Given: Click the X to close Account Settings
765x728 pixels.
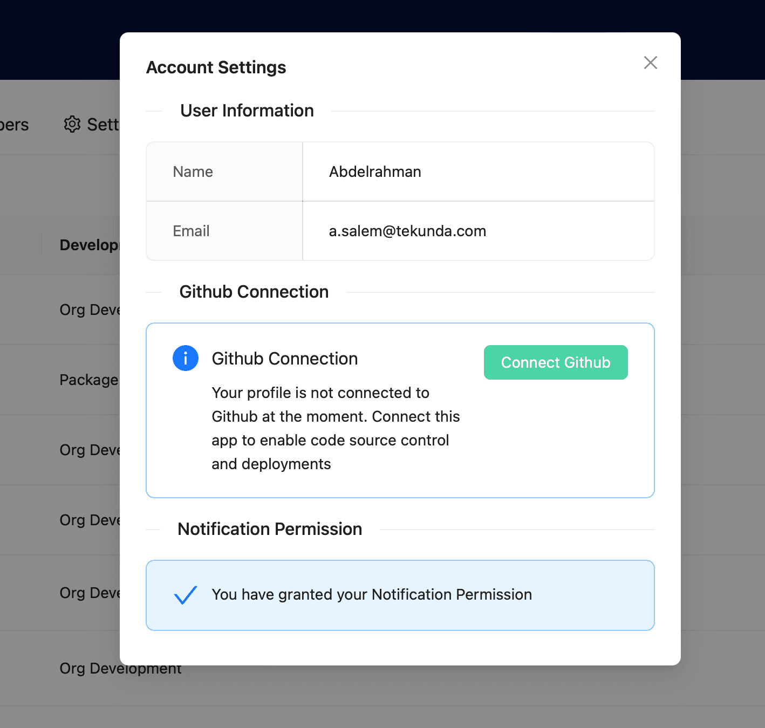Looking at the screenshot, I should (650, 63).
